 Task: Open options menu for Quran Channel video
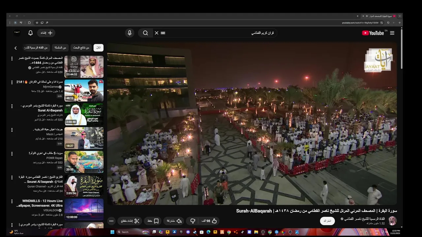point(12,177)
